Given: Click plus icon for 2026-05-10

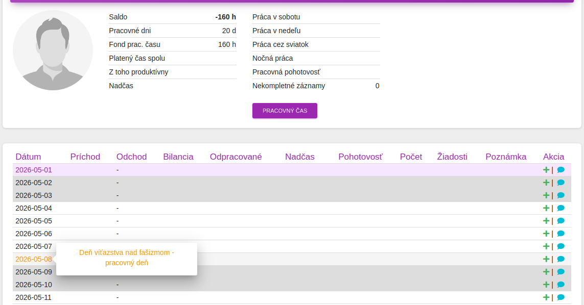Looking at the screenshot, I should pyautogui.click(x=546, y=285).
